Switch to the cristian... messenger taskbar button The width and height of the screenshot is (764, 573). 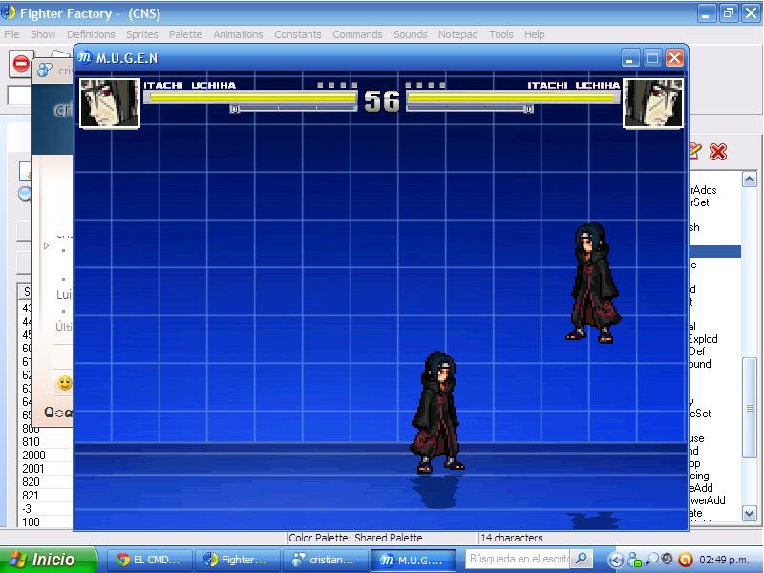tap(325, 560)
